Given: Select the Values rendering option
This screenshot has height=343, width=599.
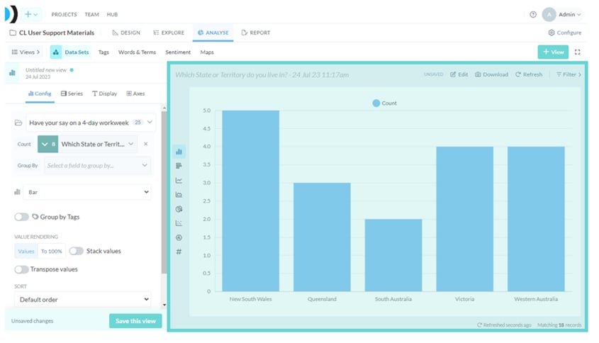Looking at the screenshot, I should (x=26, y=252).
